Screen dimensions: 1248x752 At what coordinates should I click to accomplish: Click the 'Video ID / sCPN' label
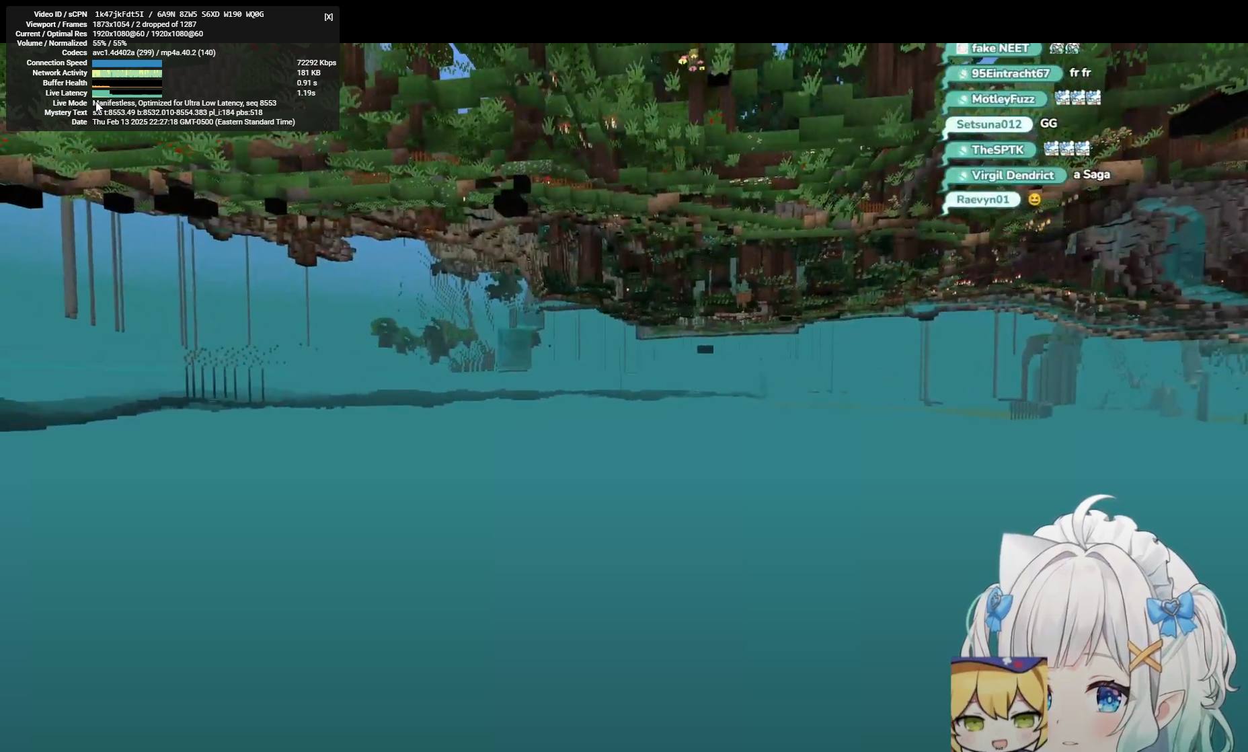61,14
